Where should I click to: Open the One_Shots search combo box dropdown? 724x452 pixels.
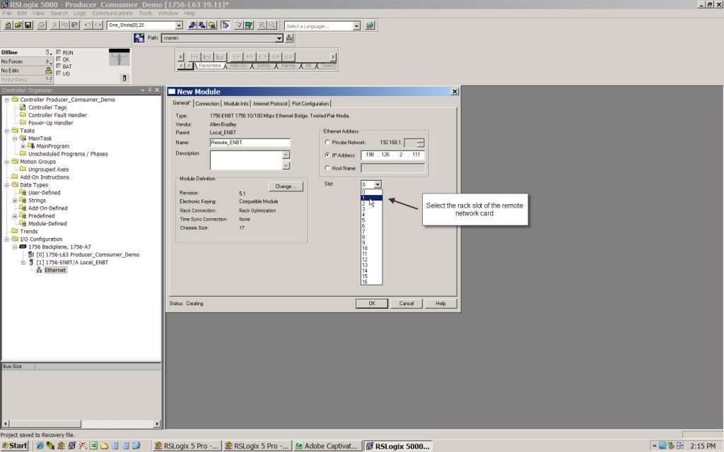(179, 25)
